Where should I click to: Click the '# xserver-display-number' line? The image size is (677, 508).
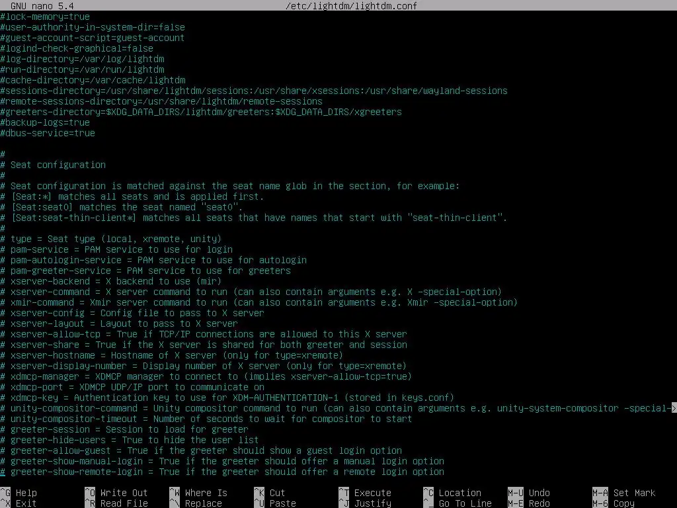tap(204, 366)
